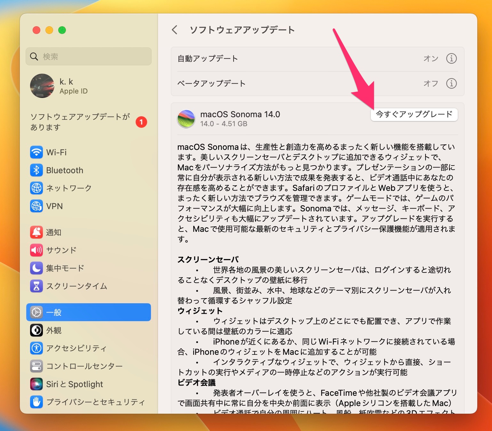This screenshot has height=431, width=492.
Task: Go back using the chevron arrow
Action: pos(175,30)
